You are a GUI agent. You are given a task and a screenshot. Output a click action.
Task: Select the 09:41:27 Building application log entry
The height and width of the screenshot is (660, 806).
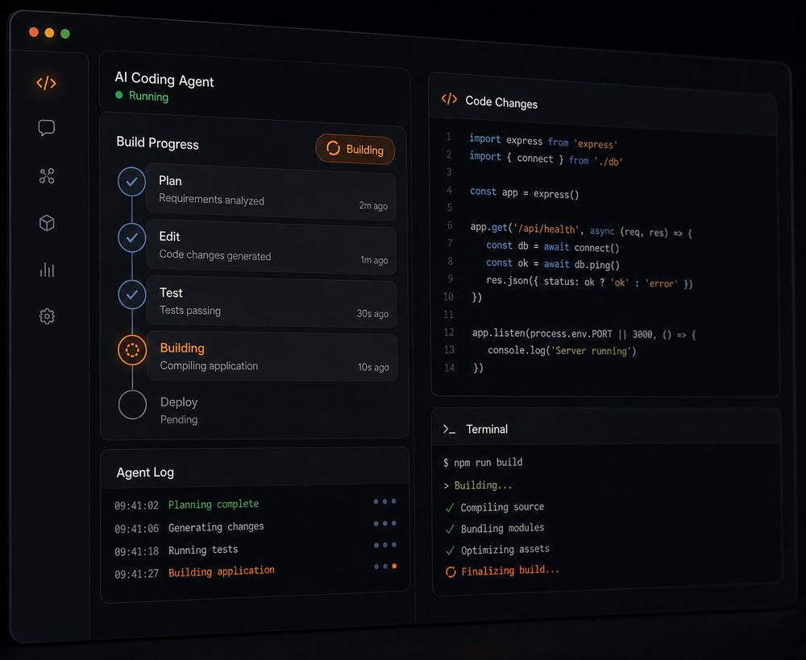[x=256, y=571]
